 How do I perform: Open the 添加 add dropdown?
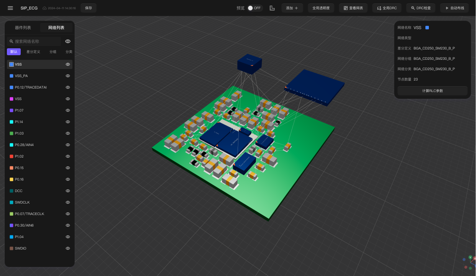292,8
